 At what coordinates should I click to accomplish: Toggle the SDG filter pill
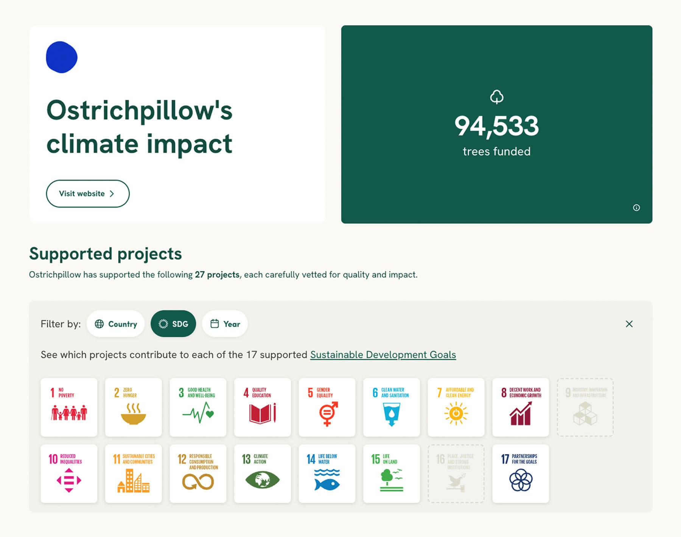[x=173, y=324]
